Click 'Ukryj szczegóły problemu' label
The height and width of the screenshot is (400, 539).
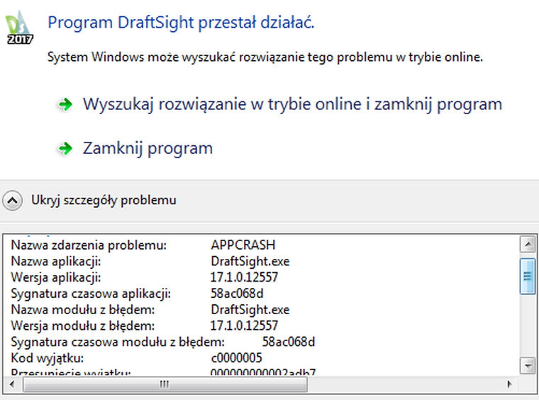coord(104,200)
